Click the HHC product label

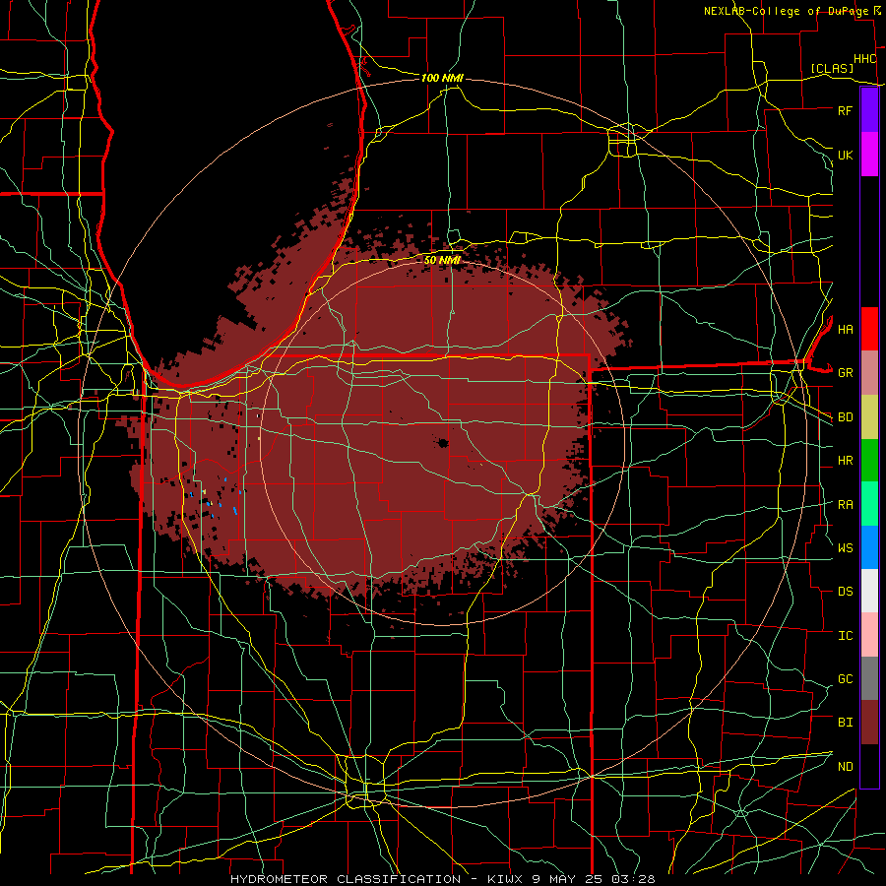pyautogui.click(x=864, y=59)
